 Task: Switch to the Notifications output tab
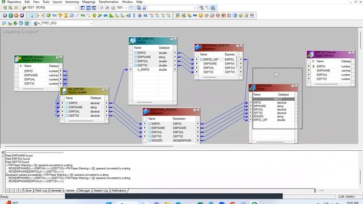pyautogui.click(x=119, y=190)
